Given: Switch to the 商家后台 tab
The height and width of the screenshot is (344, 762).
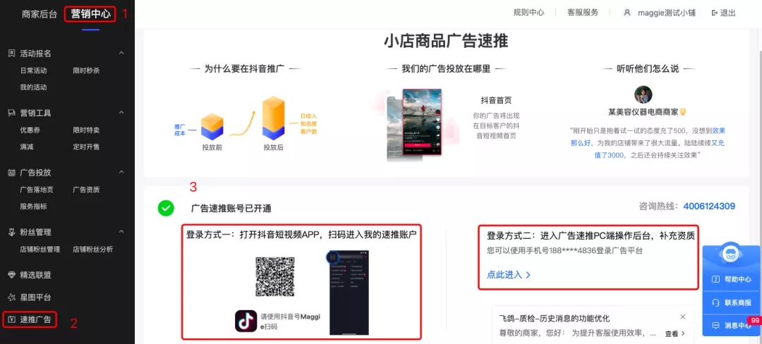Looking at the screenshot, I should pyautogui.click(x=40, y=13).
